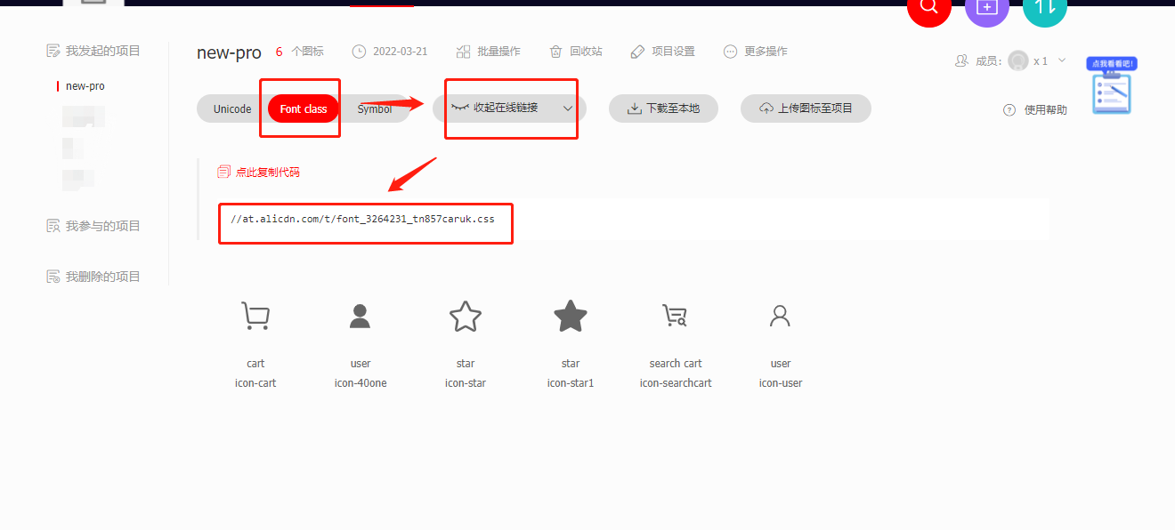Image resolution: width=1175 pixels, height=530 pixels.
Task: Click the icon-star class name
Action: tap(466, 383)
